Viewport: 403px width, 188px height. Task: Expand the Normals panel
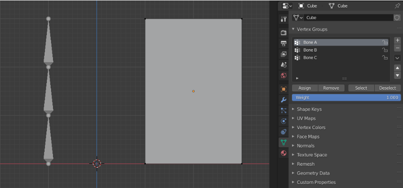(x=293, y=146)
